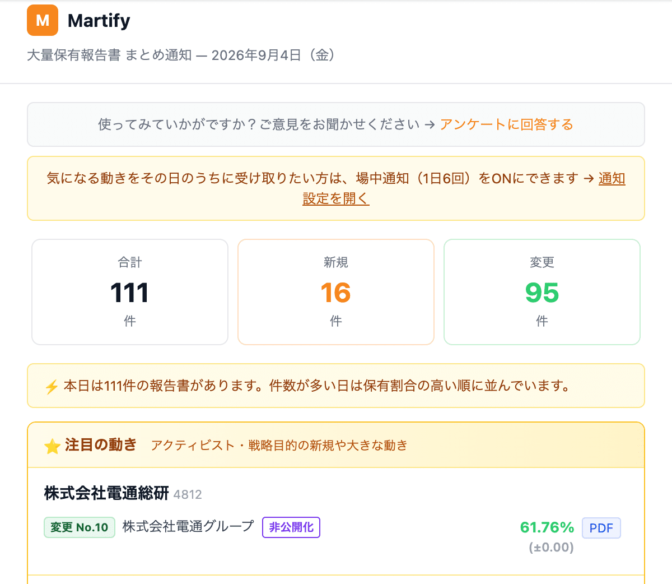Viewport: 672px width, 584px height.
Task: Open the アンケートに回答する survey link
Action: pos(506,124)
